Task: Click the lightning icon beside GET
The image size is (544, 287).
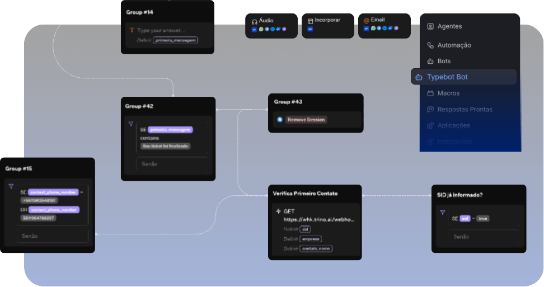Action: (278, 211)
